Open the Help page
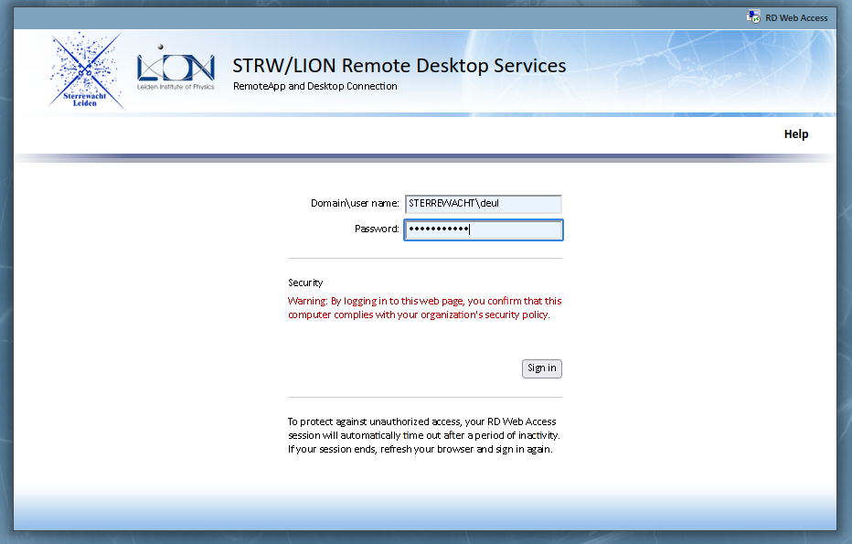Screen dimensions: 852x544 pos(795,134)
